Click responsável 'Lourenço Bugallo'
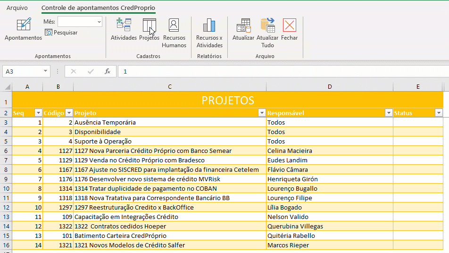This screenshot has width=449, height=253. click(x=330, y=188)
